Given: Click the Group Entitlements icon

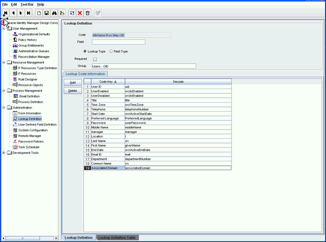Looking at the screenshot, I should 15,46.
